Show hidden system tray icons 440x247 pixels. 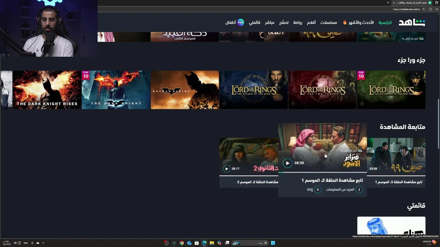click(x=43, y=243)
